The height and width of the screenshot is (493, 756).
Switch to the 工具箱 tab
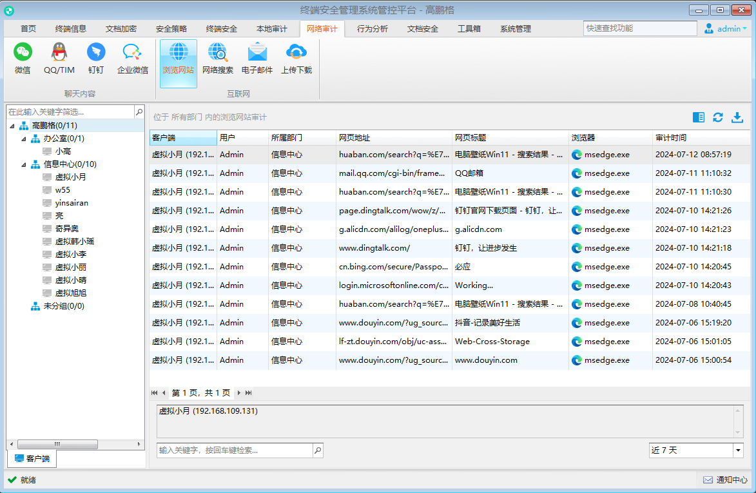469,29
